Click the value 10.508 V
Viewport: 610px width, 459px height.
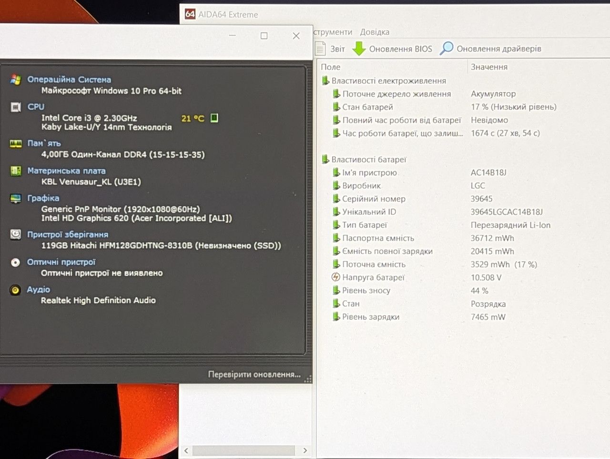pyautogui.click(x=486, y=277)
